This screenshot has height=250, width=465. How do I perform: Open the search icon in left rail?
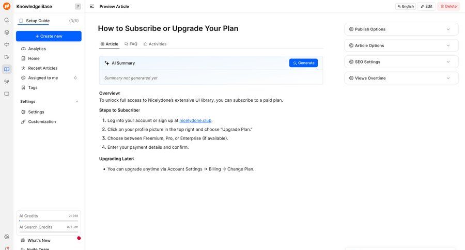tap(7, 20)
